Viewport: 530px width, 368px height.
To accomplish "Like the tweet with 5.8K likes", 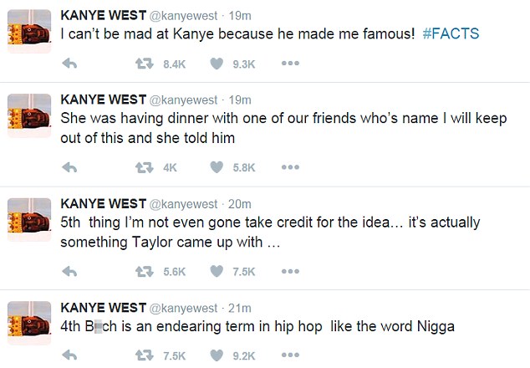I will tap(217, 167).
